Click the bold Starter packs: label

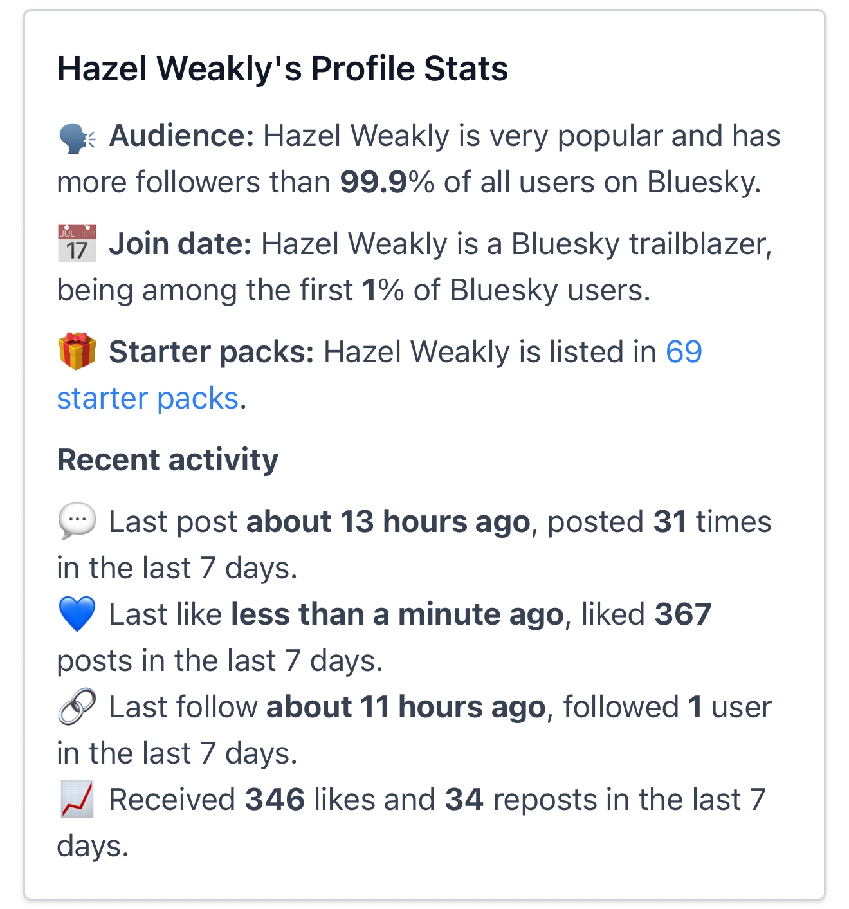click(211, 353)
